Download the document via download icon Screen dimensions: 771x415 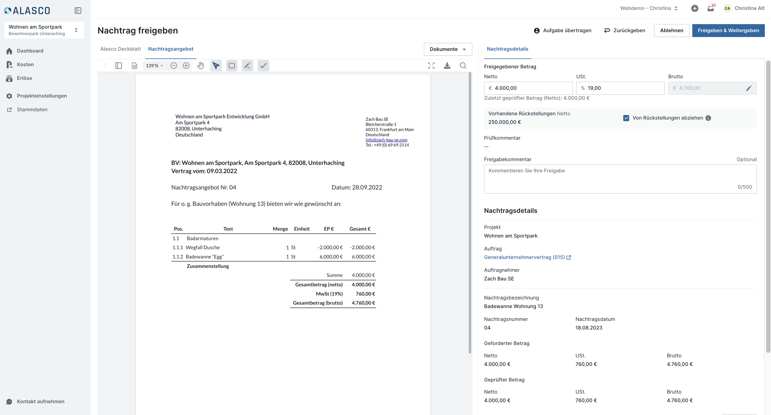(447, 66)
